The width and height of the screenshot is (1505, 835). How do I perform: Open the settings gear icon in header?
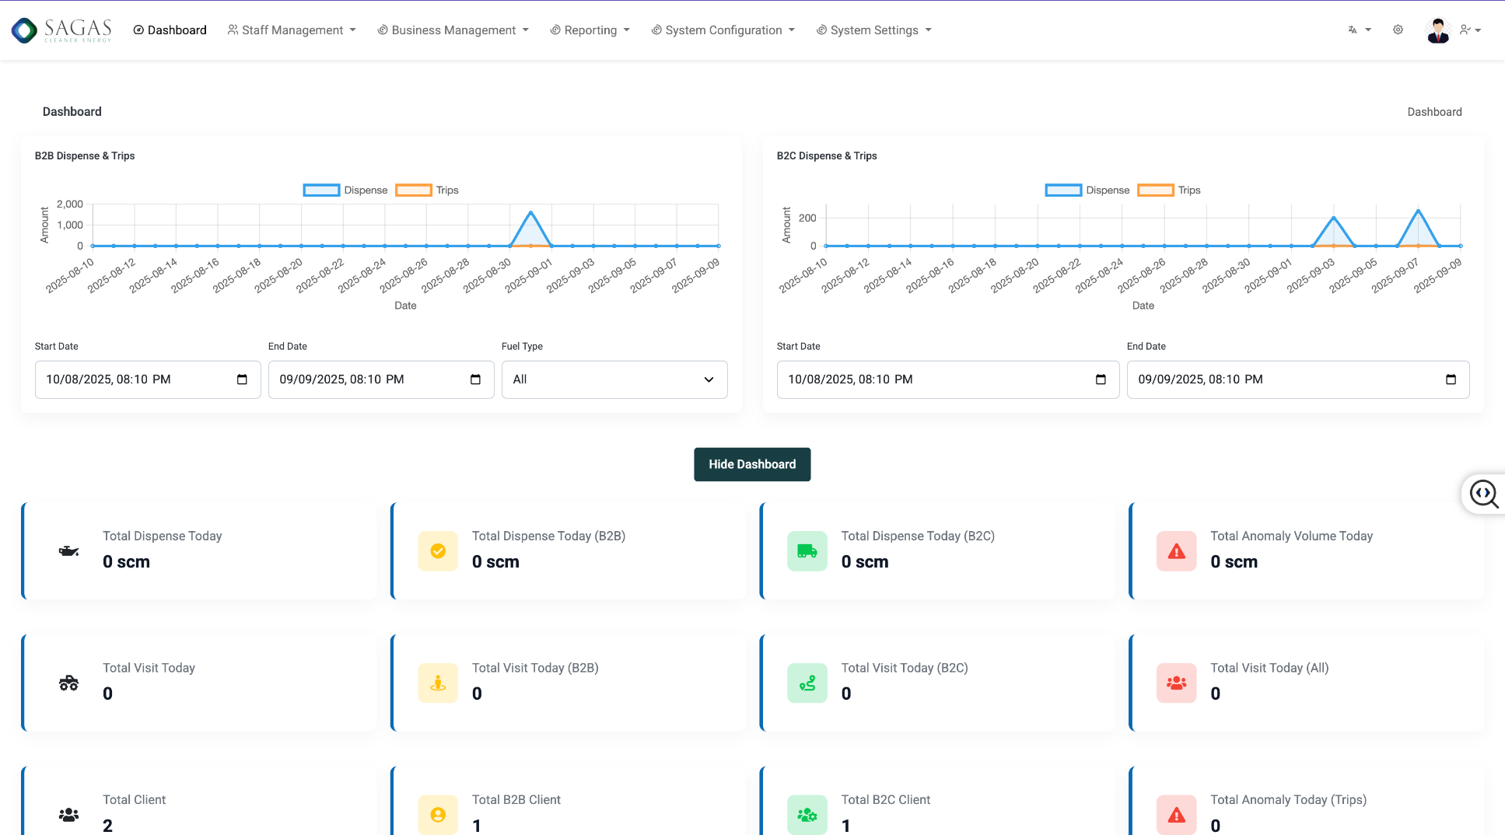(x=1398, y=30)
